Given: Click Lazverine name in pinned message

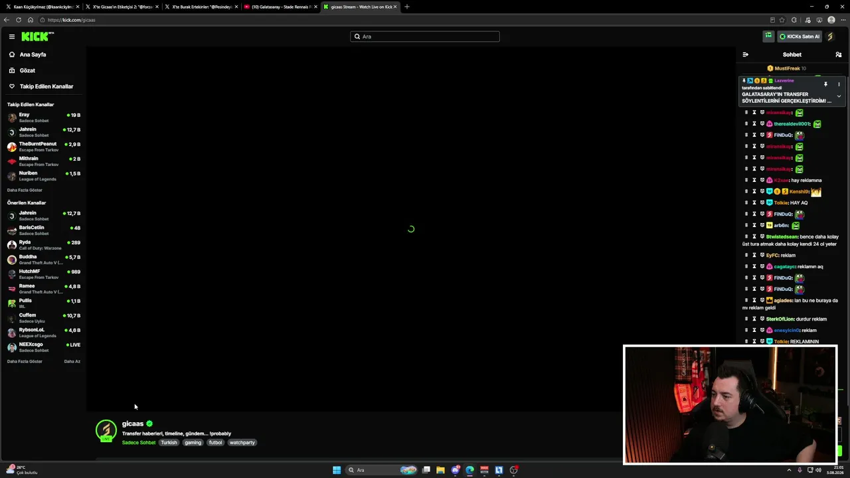Looking at the screenshot, I should click(x=784, y=81).
